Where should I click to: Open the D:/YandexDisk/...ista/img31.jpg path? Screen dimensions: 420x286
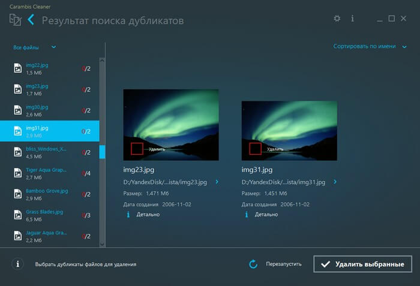(283, 182)
